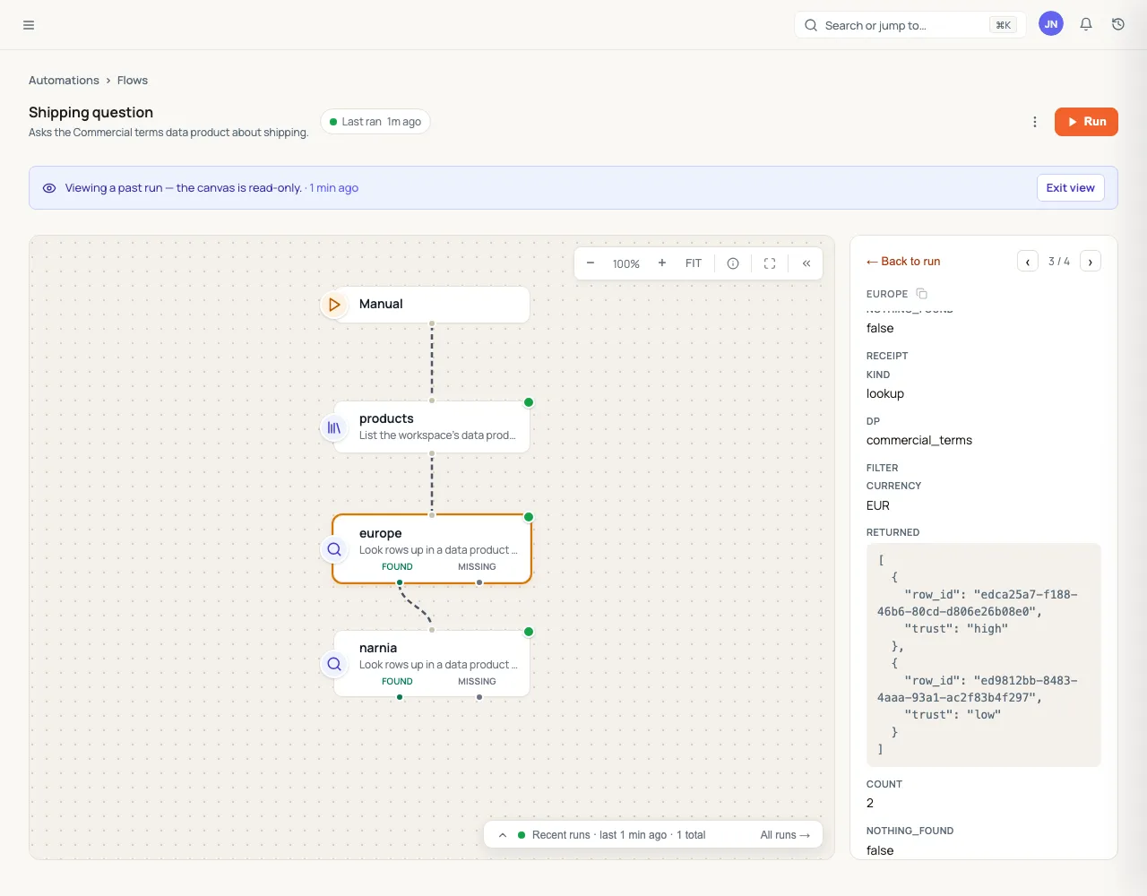The width and height of the screenshot is (1147, 896).
Task: Fit the canvas to view
Action: point(694,263)
